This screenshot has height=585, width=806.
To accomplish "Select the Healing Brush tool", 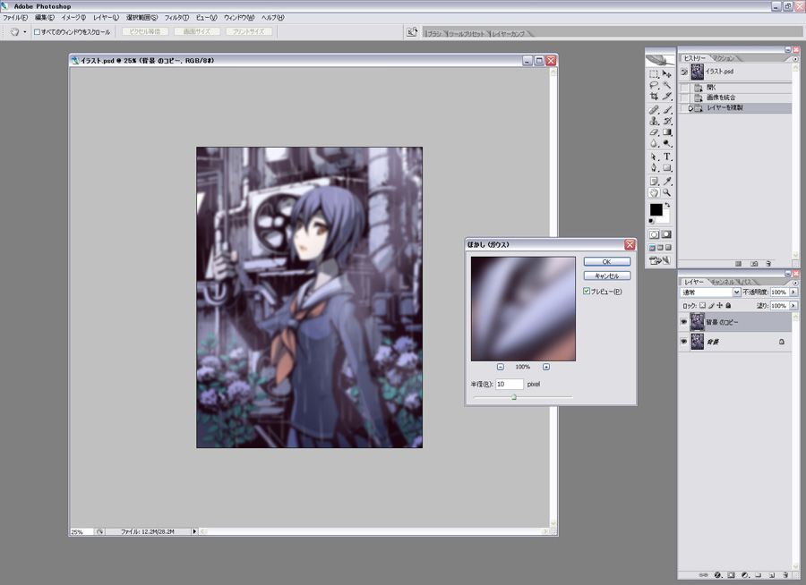I will point(654,110).
